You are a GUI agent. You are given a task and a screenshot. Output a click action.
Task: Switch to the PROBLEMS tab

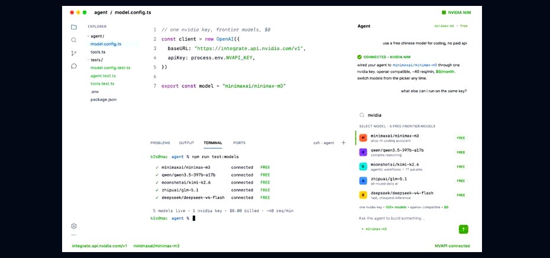(x=160, y=143)
